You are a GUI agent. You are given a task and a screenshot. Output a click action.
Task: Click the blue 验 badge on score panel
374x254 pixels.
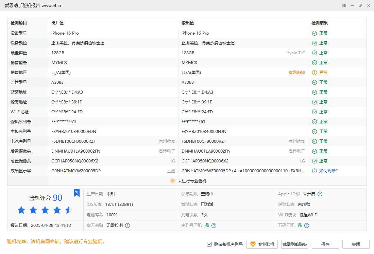pos(76,193)
